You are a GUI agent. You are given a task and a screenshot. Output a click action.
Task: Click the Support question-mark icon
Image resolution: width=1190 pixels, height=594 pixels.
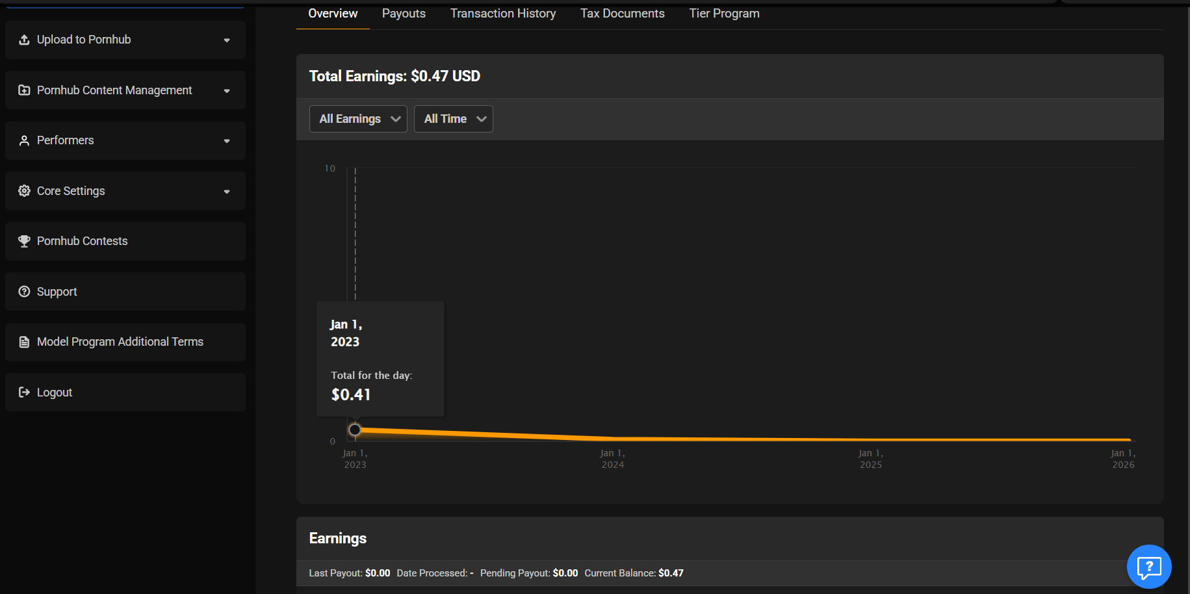(24, 291)
